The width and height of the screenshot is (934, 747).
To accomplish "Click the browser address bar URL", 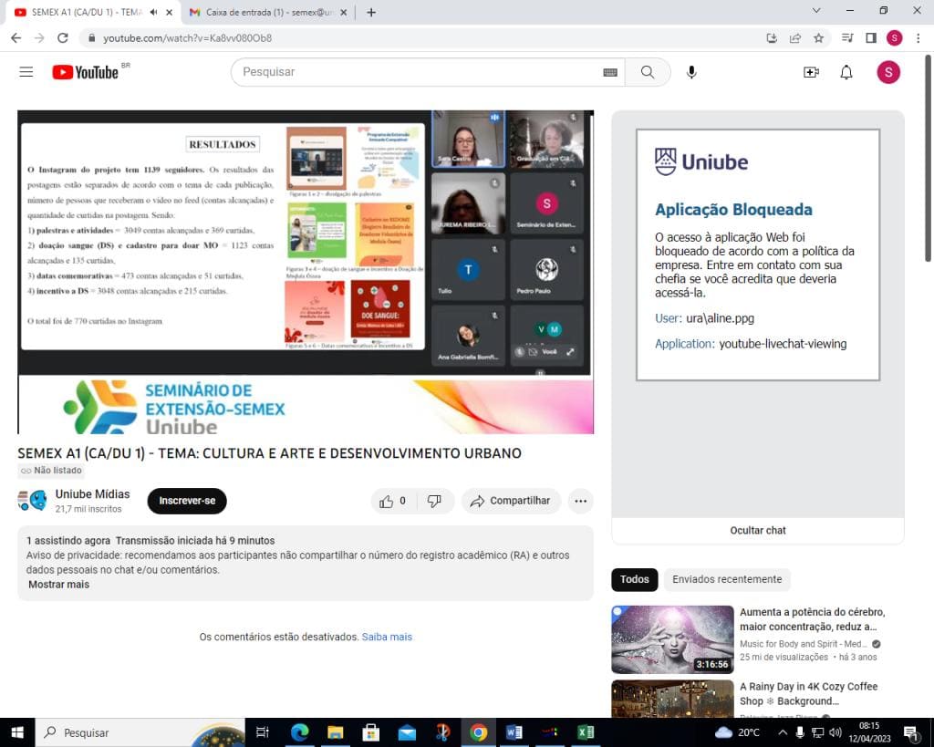I will pyautogui.click(x=187, y=38).
